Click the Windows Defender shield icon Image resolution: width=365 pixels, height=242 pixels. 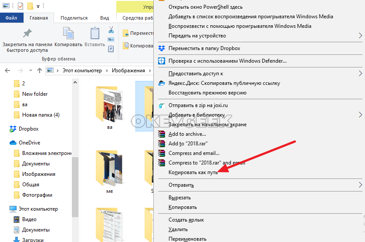162,61
